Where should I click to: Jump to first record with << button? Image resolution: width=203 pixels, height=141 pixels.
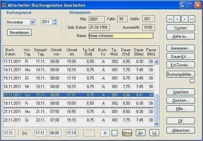tap(170, 19)
